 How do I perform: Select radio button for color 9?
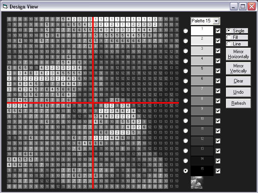[x=185, y=111]
